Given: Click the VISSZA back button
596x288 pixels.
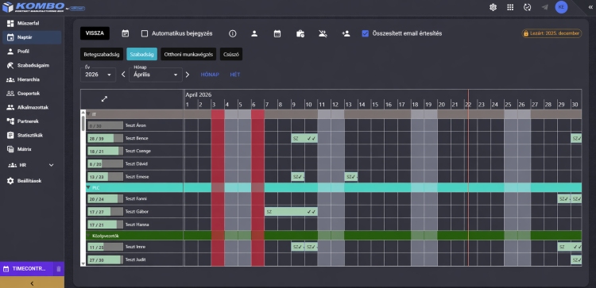Looking at the screenshot, I should [95, 33].
